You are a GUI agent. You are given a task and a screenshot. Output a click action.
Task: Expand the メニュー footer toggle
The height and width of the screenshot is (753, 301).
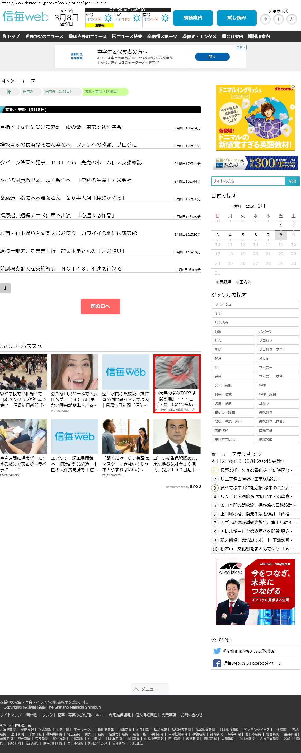coord(149,689)
